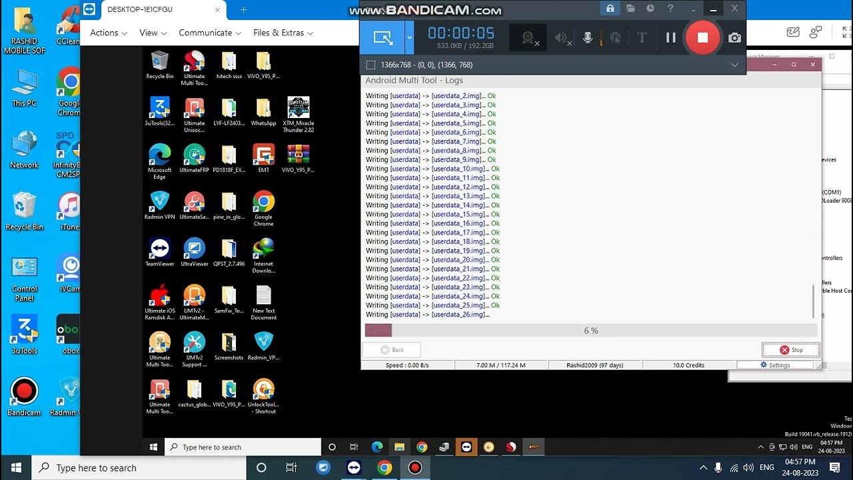
Task: Open Bandicam help question mark
Action: [x=670, y=9]
